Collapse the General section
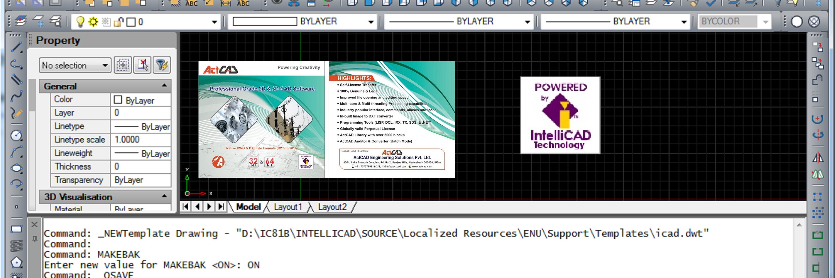Screen dimensions: 835x278 pos(164,86)
